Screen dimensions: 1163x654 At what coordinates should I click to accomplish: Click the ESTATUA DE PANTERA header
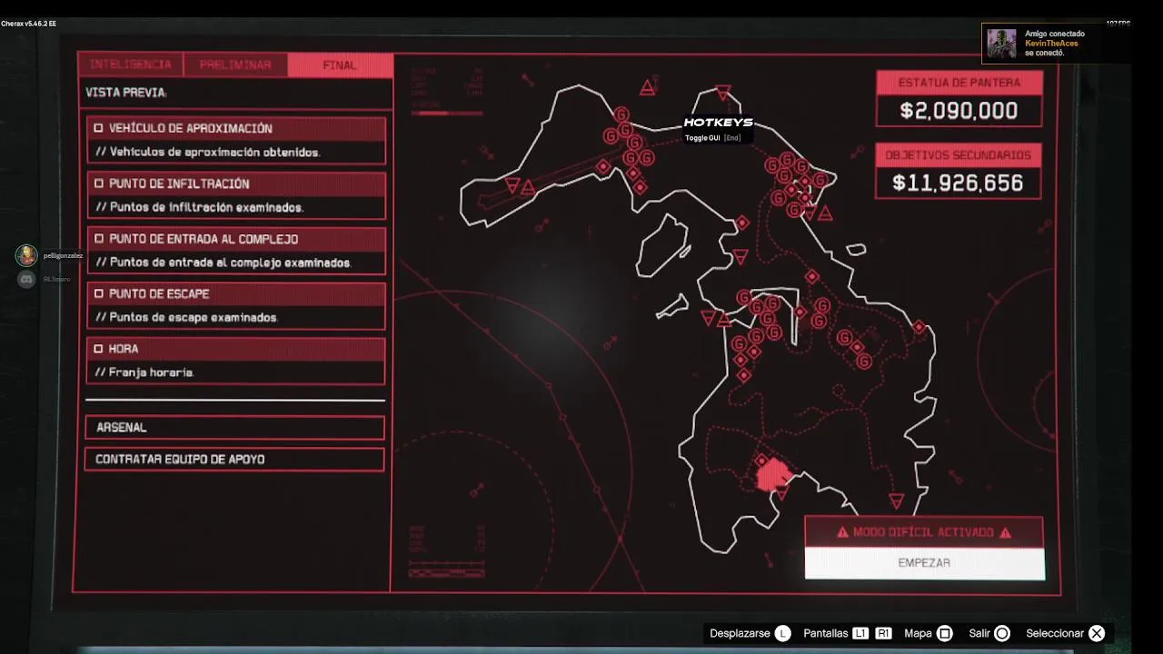959,83
